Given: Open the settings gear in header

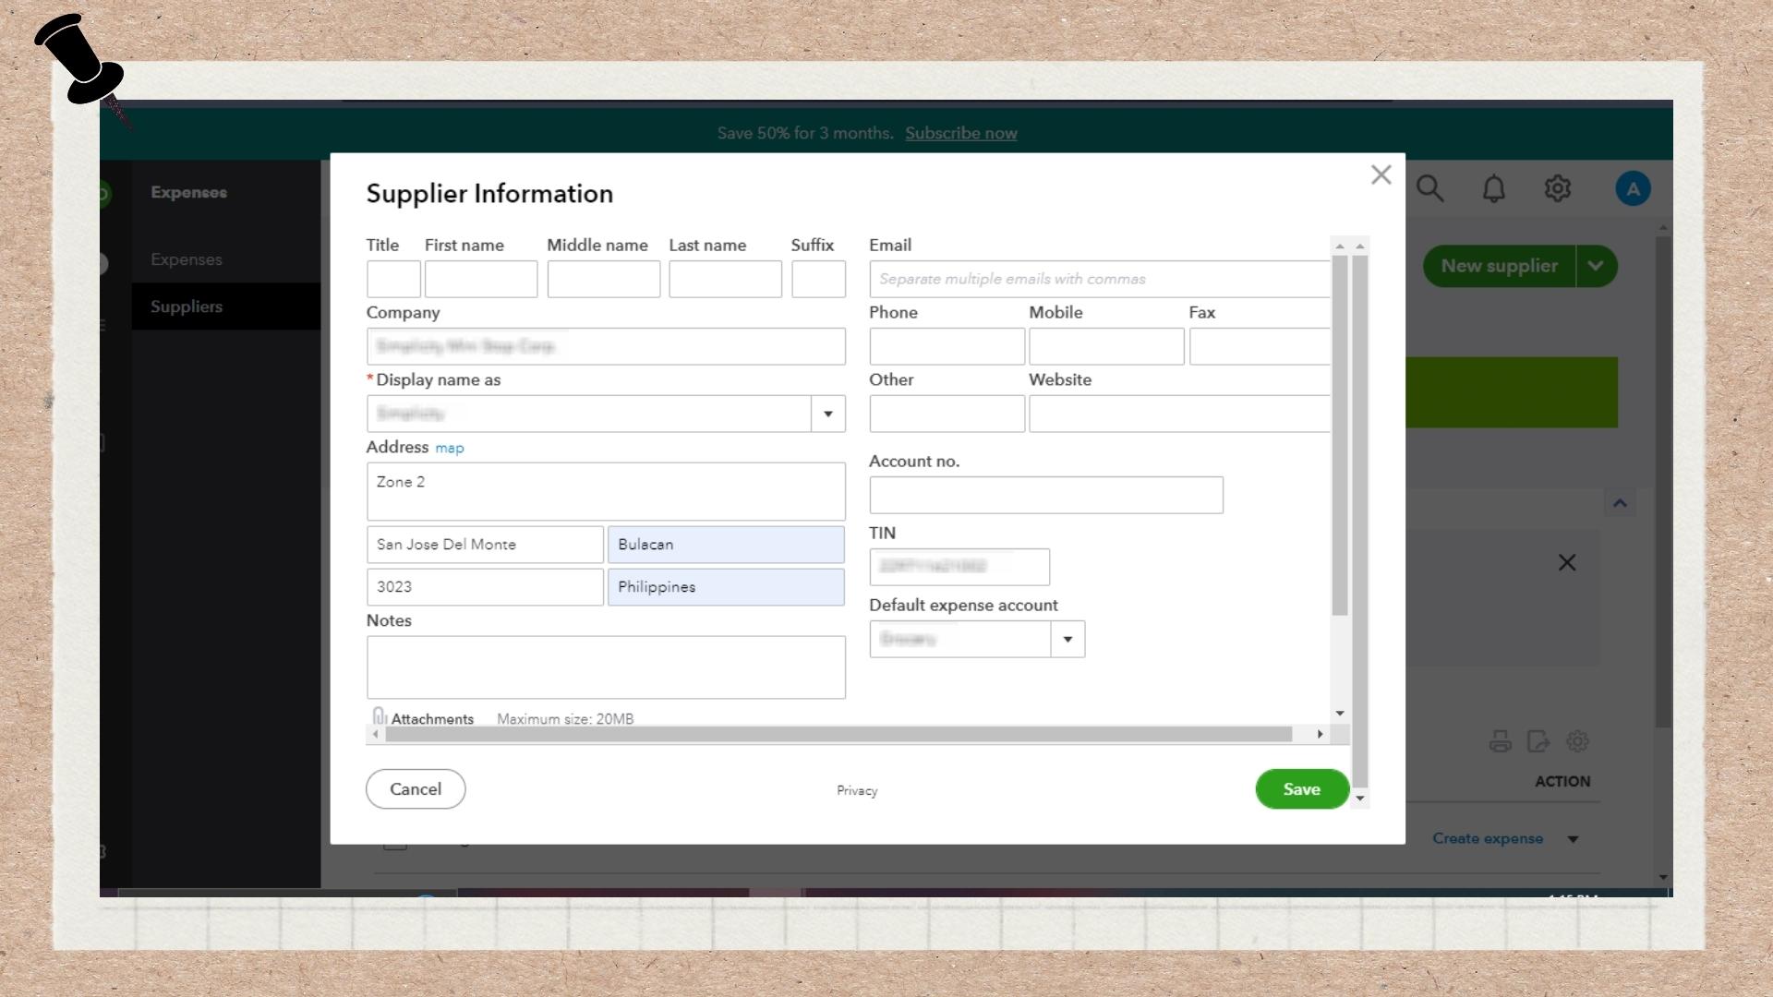Looking at the screenshot, I should (x=1557, y=189).
